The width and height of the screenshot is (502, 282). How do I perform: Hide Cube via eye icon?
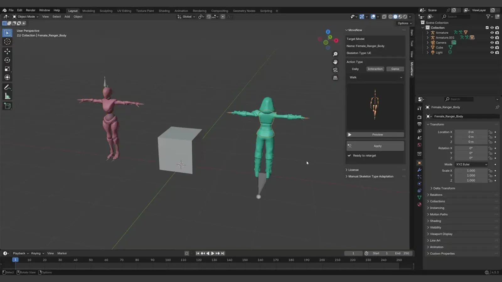coord(492,48)
